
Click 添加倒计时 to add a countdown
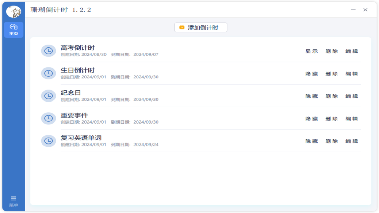tap(201, 27)
